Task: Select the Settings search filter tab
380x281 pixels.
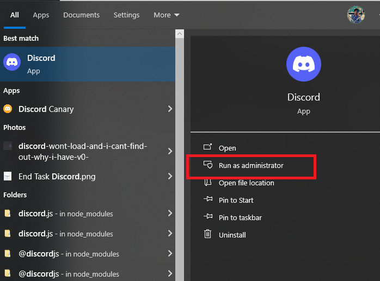Action: (126, 15)
